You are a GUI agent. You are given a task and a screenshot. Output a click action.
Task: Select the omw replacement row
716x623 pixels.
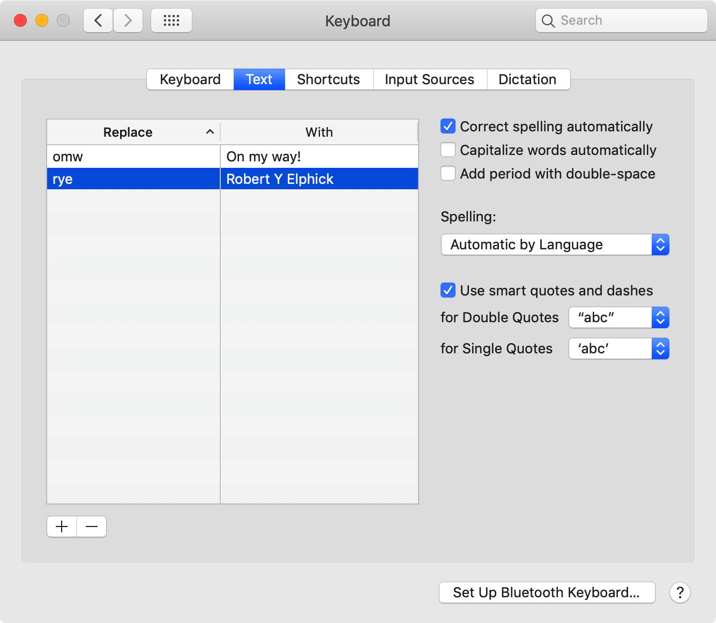(133, 157)
